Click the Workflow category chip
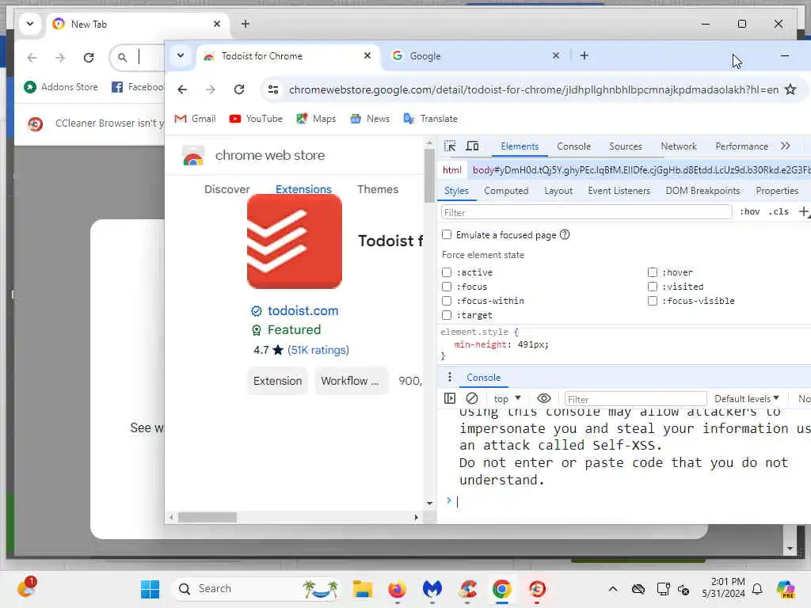 click(x=350, y=381)
